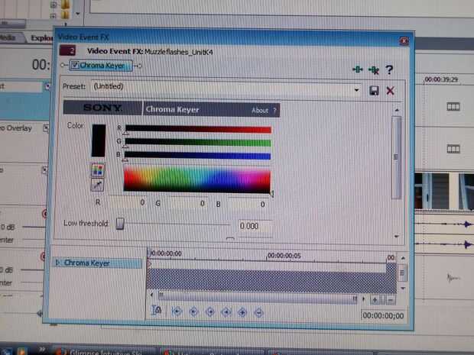The image size is (474, 355).
Task: Go to the next keyframe
Action: point(209,311)
